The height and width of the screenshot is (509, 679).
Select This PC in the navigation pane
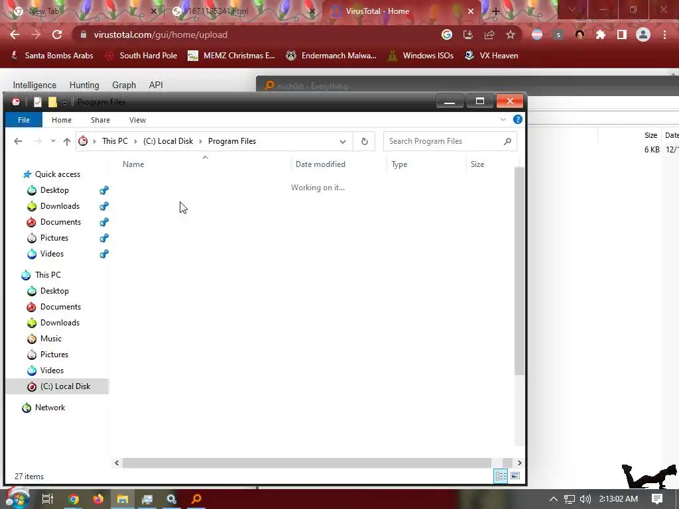(x=48, y=275)
